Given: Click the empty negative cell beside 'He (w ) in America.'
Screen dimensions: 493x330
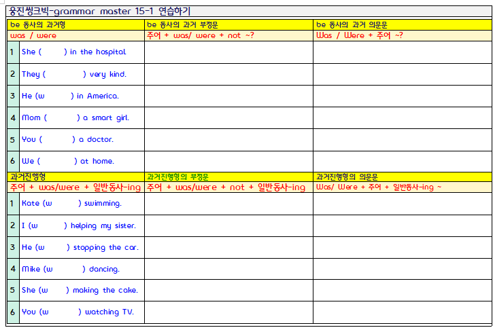Looking at the screenshot, I should (x=229, y=96).
